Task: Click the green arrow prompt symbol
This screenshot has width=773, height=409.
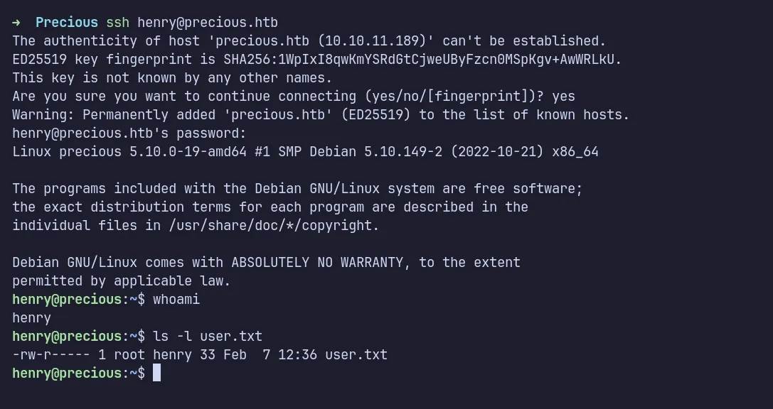Action: coord(16,23)
